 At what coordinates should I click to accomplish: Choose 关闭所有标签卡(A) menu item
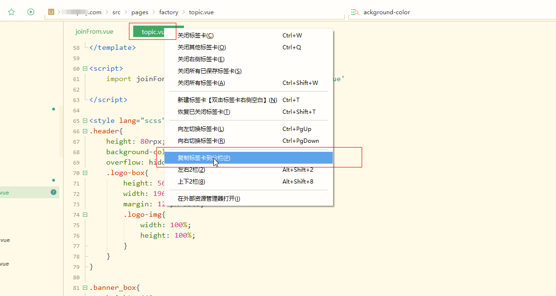(x=248, y=83)
